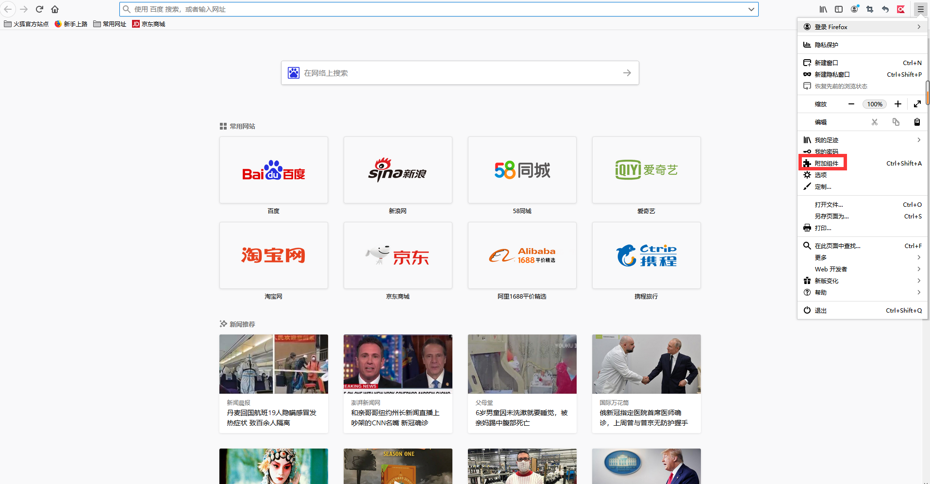Click the paste clipboard icon
Viewport: 930px width, 484px height.
[917, 122]
